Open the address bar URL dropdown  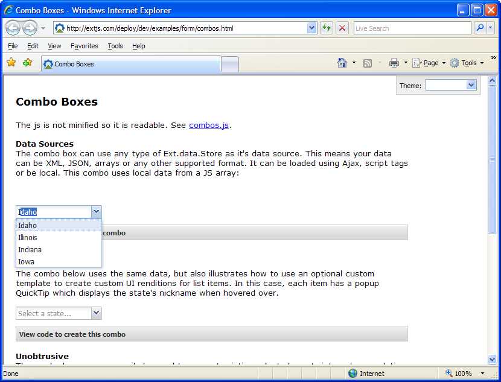point(311,28)
